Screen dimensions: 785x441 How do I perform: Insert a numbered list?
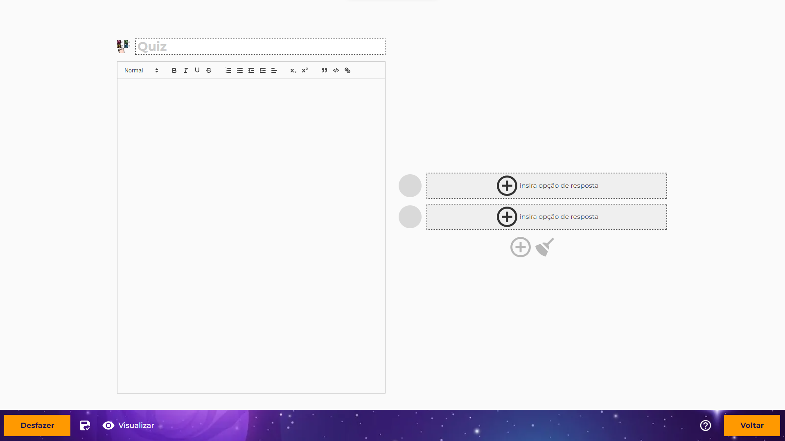click(228, 70)
